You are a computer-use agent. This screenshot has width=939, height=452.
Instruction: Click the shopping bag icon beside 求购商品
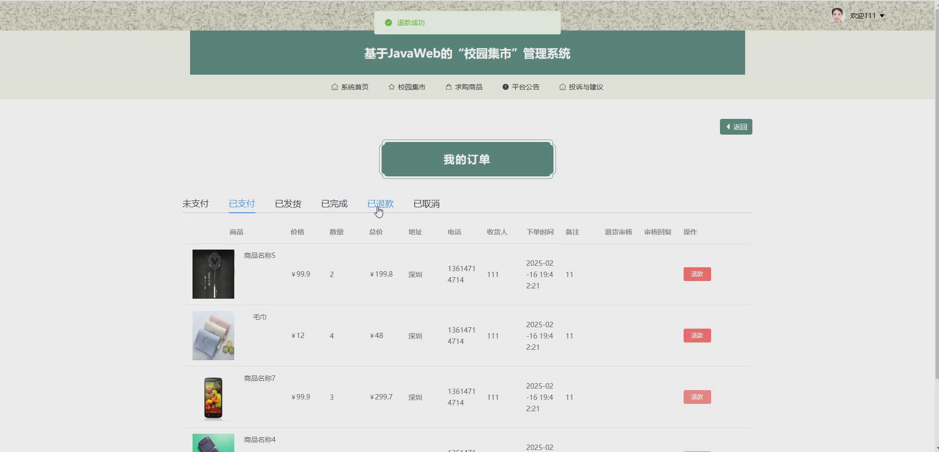[x=448, y=87]
